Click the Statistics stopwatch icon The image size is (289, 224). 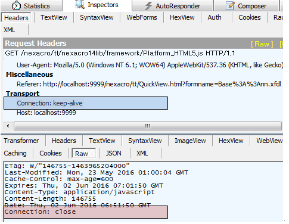pos(16,5)
